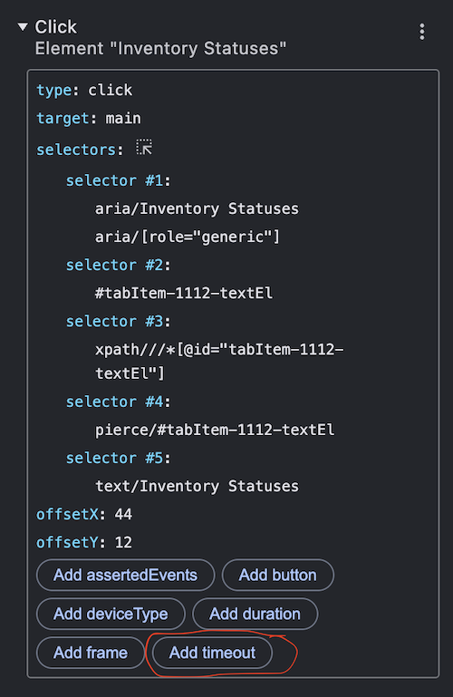Edit text/Inventory Statuses selector
This screenshot has height=697, width=453.
click(x=197, y=486)
